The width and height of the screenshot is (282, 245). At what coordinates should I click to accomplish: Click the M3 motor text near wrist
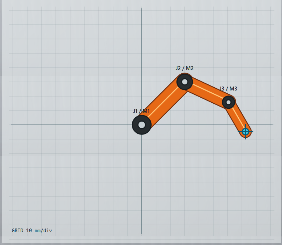coord(233,88)
